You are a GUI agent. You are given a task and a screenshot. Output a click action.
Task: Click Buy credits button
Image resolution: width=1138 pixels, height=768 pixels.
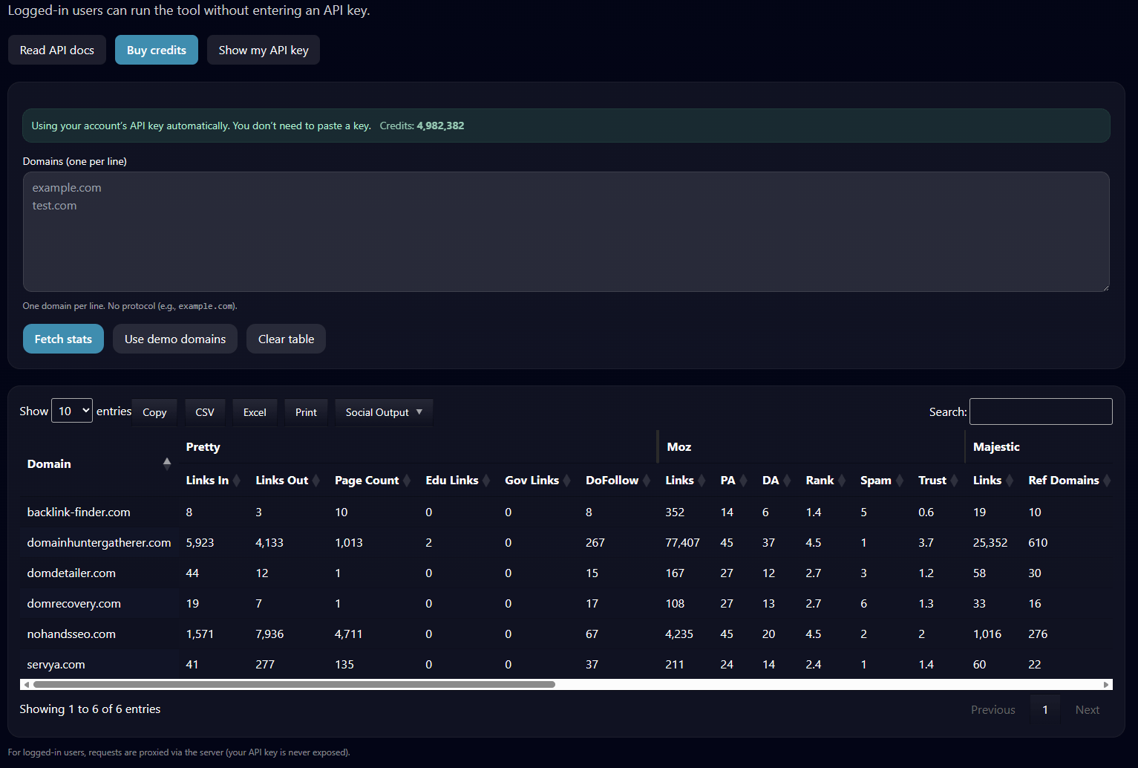tap(157, 50)
